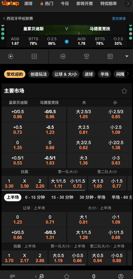
Task: Select 小 1/1.5 first team at 0.72
Action: (x=77, y=184)
